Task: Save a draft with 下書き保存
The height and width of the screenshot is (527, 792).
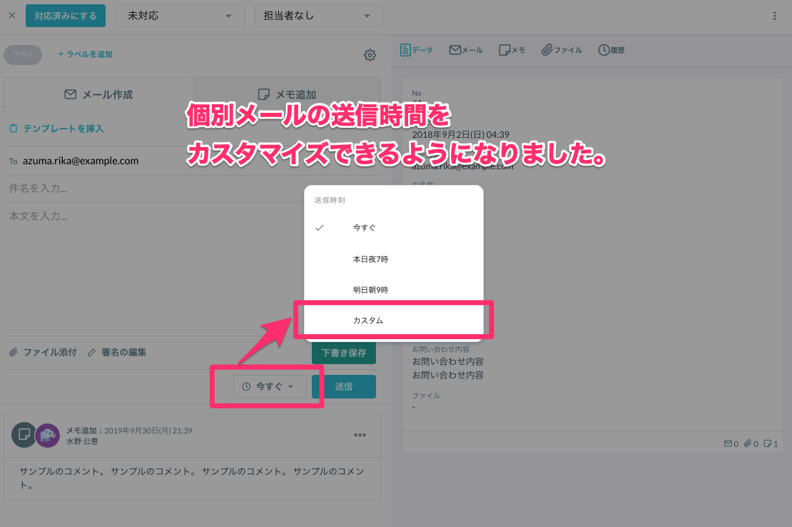Action: click(x=343, y=352)
